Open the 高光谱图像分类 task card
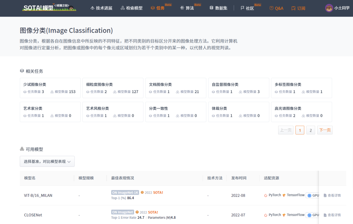The height and width of the screenshot is (224, 353). [301, 112]
